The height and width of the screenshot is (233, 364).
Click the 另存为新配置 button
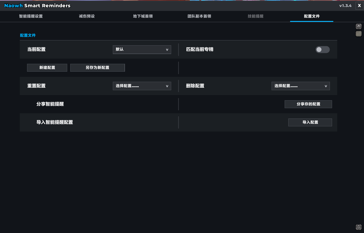click(x=98, y=68)
